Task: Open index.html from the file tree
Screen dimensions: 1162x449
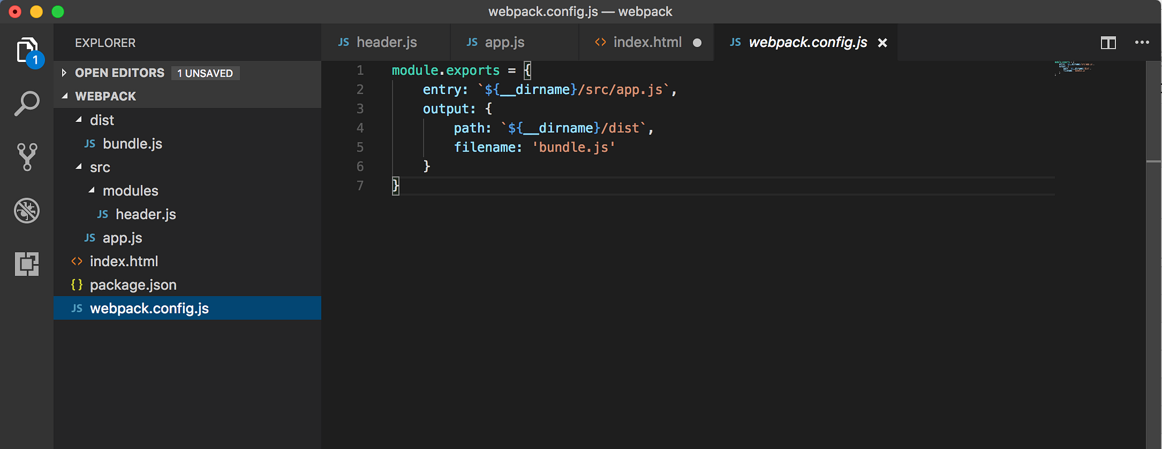Action: 124,262
